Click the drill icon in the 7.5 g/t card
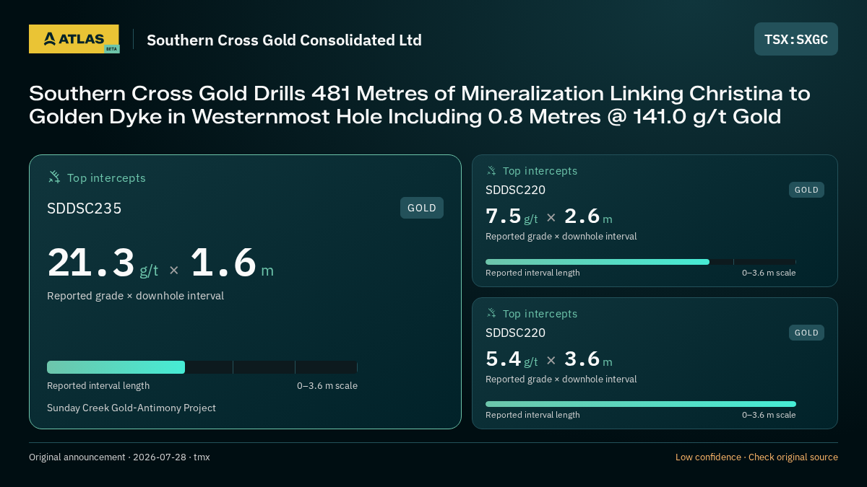Viewport: 867px width, 487px height. click(491, 171)
